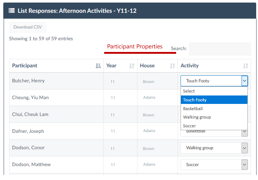The height and width of the screenshot is (180, 258).
Task: Collapse Henry Butcher's Touch Footy dropdown arrow
Action: point(244,81)
